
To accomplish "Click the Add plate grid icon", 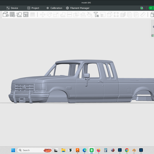I will (x=13, y=14).
